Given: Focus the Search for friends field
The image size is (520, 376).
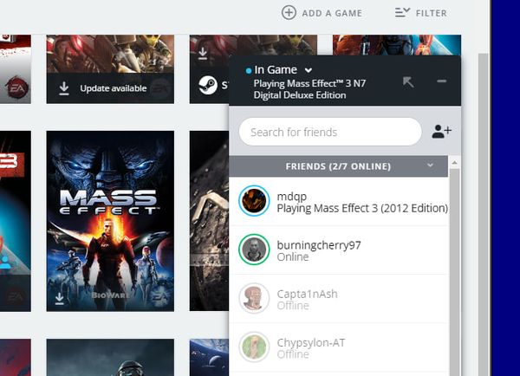Looking at the screenshot, I should [x=330, y=132].
